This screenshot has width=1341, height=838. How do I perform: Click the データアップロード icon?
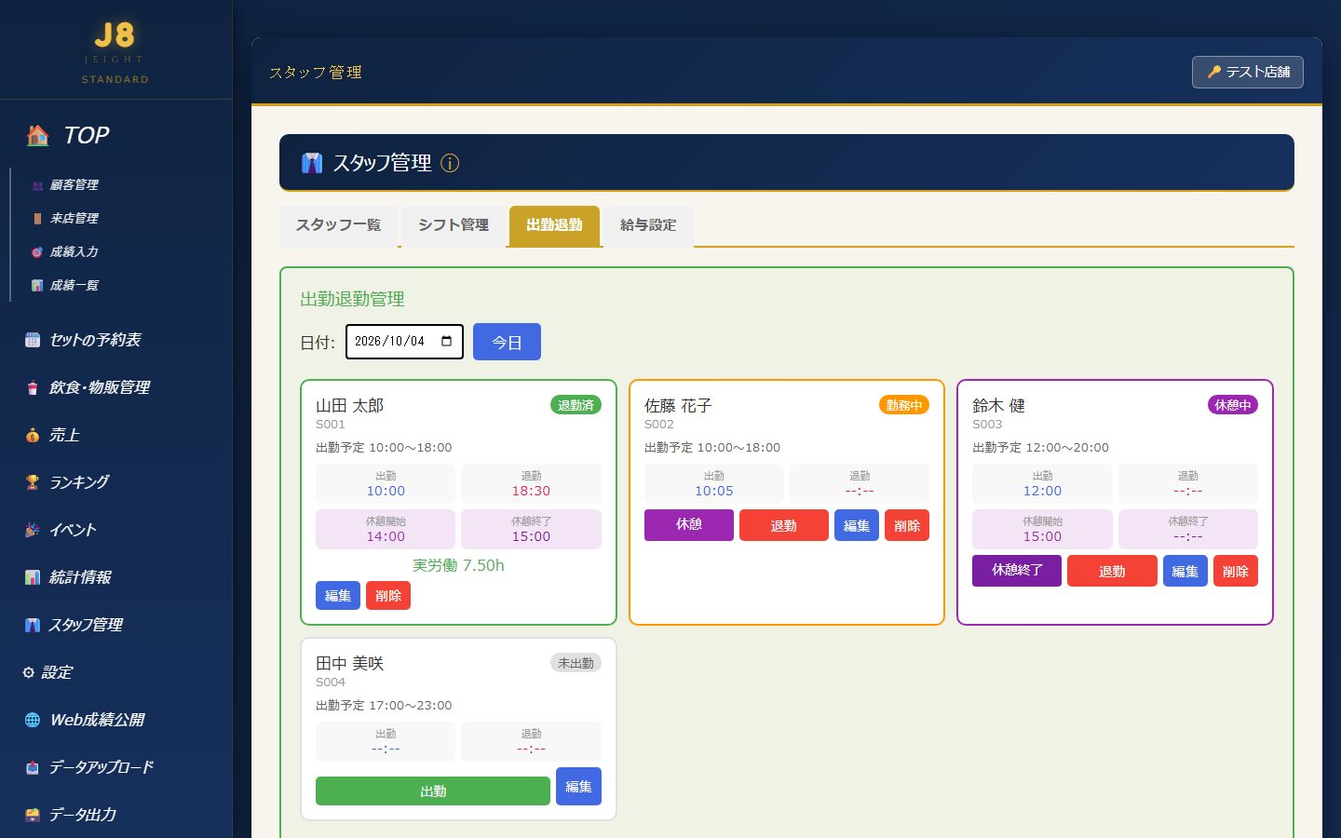click(33, 767)
